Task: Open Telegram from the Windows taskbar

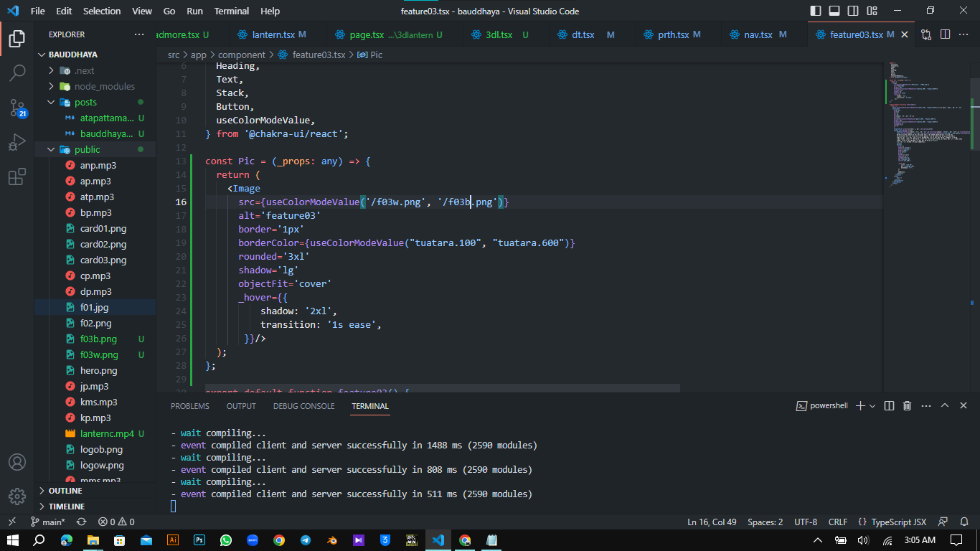Action: pyautogui.click(x=306, y=540)
